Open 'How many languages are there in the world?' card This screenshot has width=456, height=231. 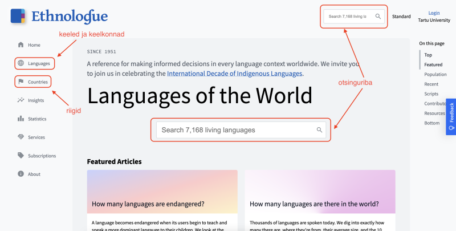pyautogui.click(x=320, y=200)
